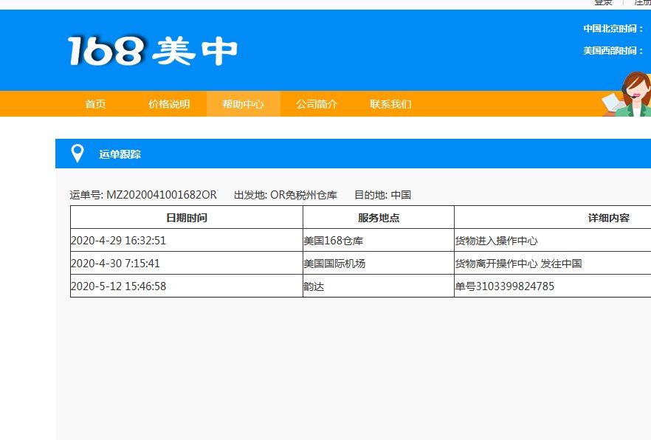The height and width of the screenshot is (440, 651).
Task: Click the 168美中 logo
Action: coord(148,50)
